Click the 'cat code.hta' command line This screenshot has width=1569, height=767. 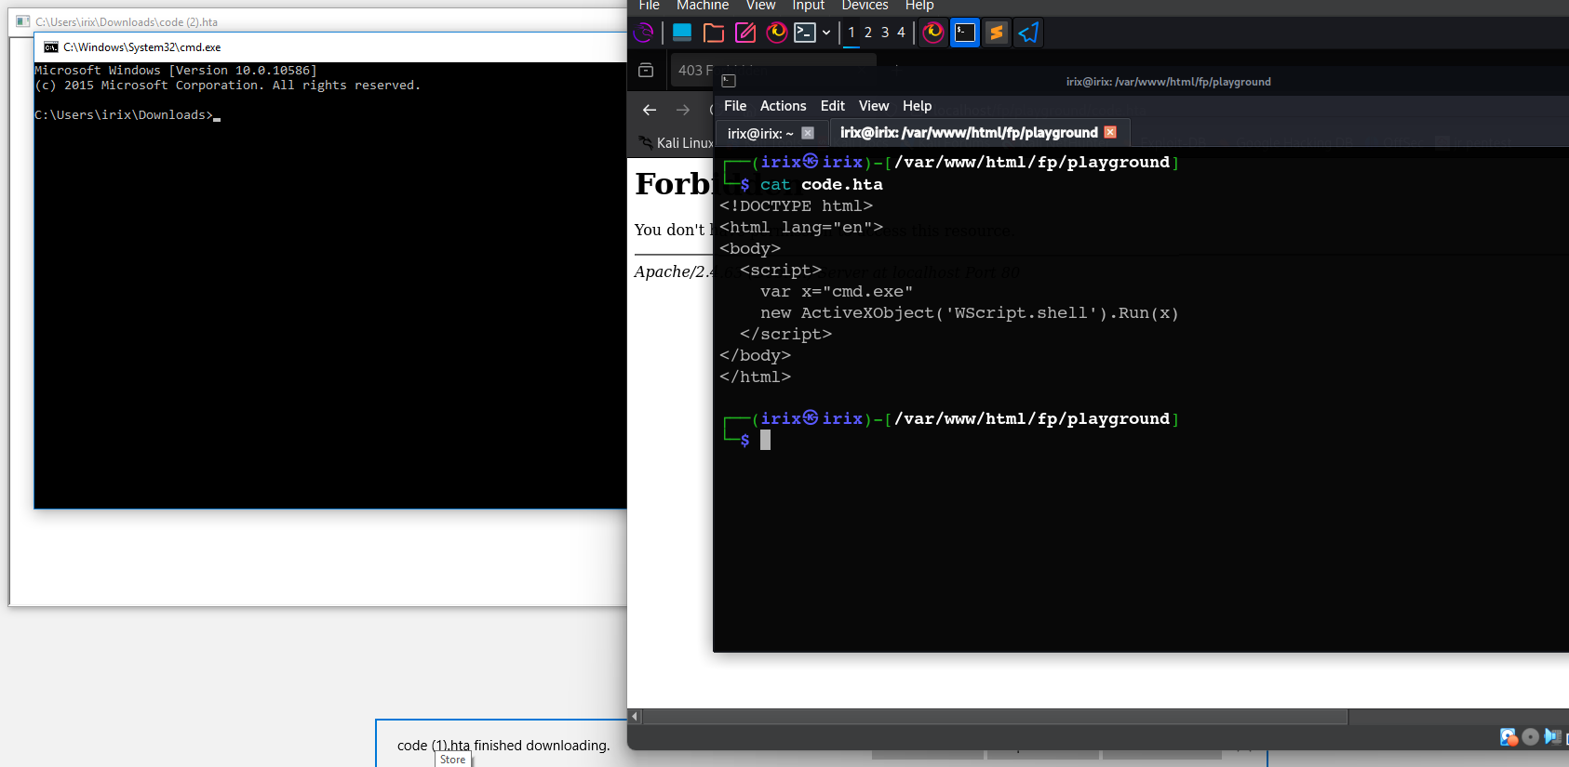pyautogui.click(x=821, y=184)
